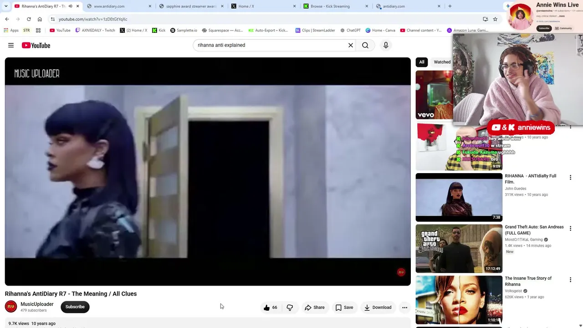Go to YouTube home via the logo
The width and height of the screenshot is (583, 328).
[x=36, y=45]
